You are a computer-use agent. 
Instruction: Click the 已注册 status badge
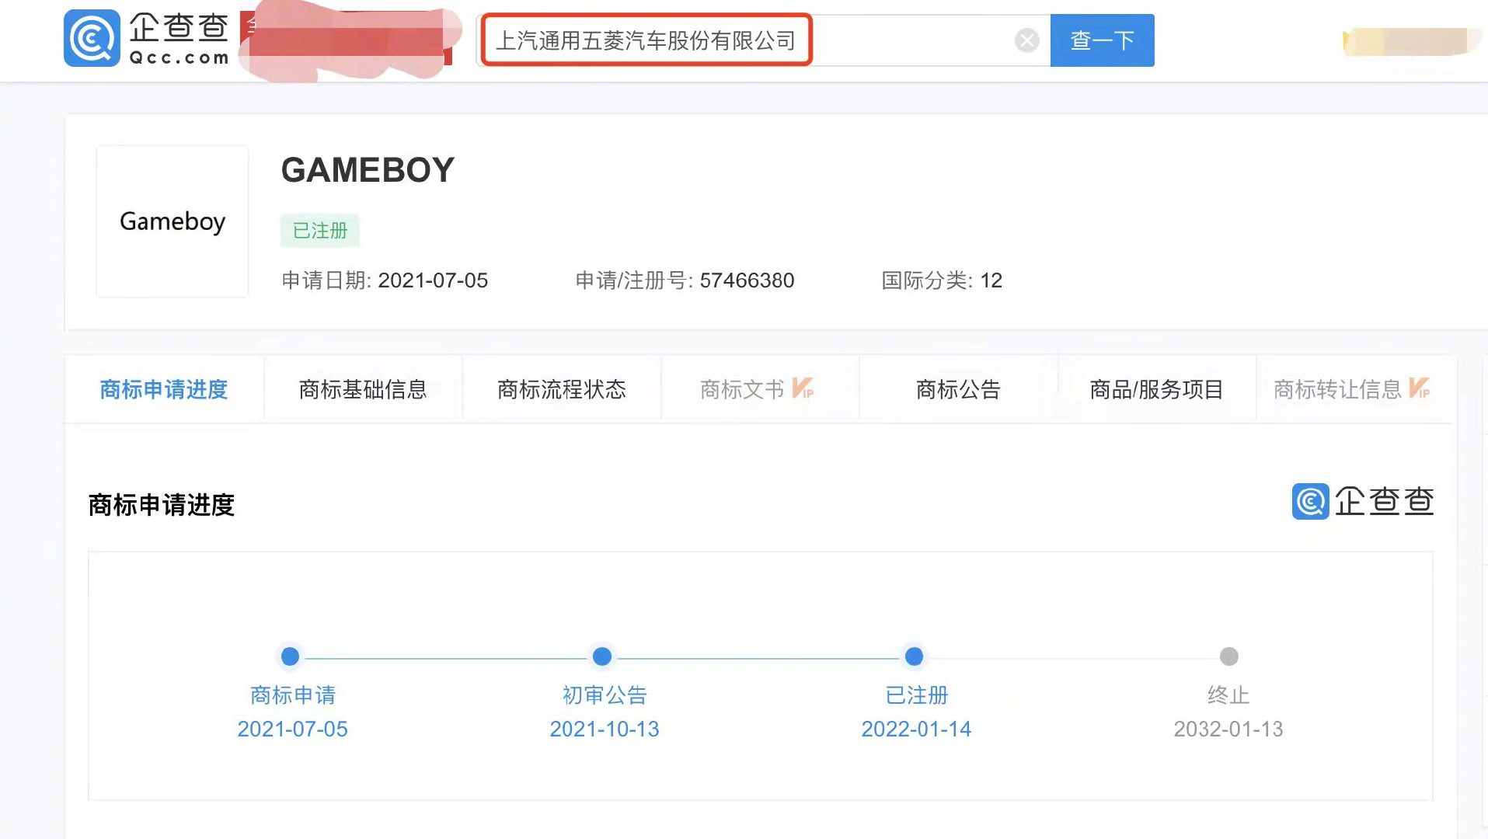coord(319,230)
